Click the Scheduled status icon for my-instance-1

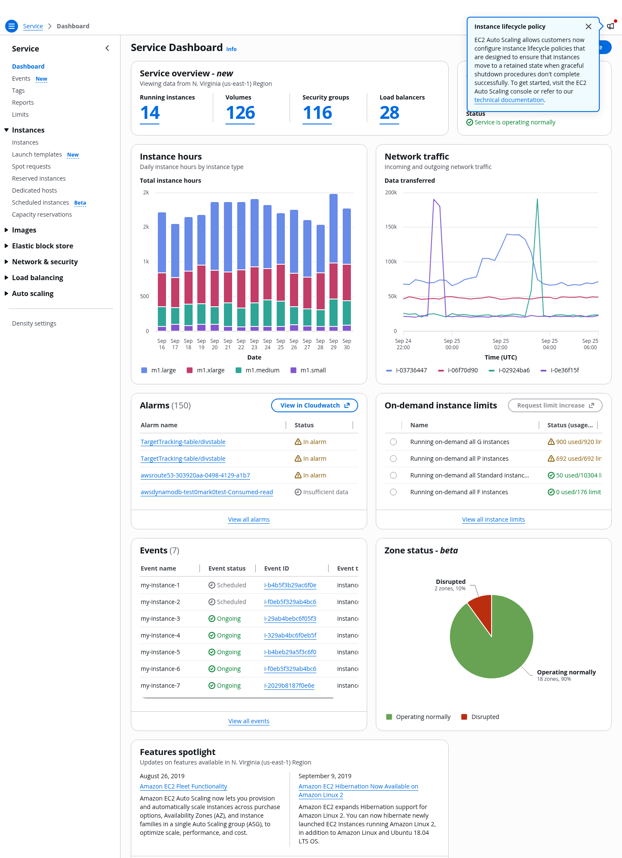click(x=211, y=585)
